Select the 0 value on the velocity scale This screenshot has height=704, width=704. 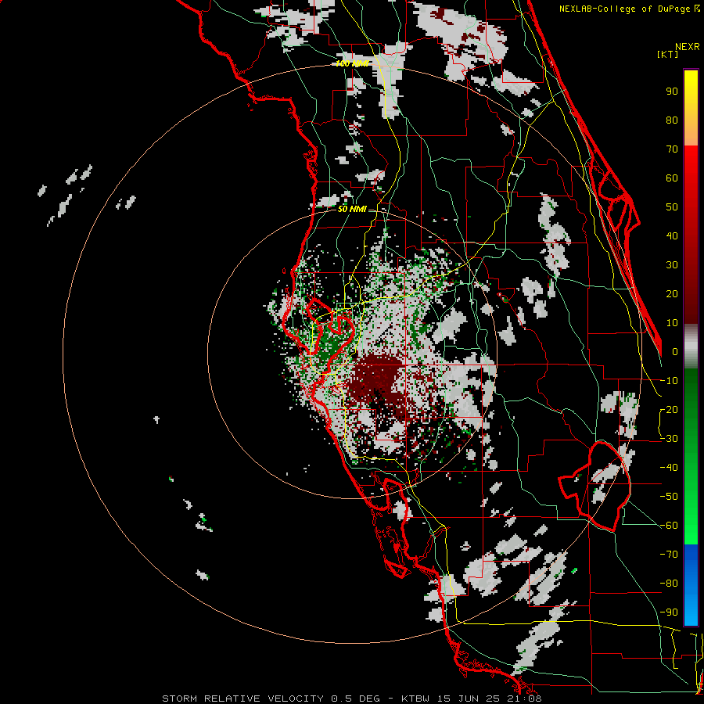pyautogui.click(x=675, y=351)
